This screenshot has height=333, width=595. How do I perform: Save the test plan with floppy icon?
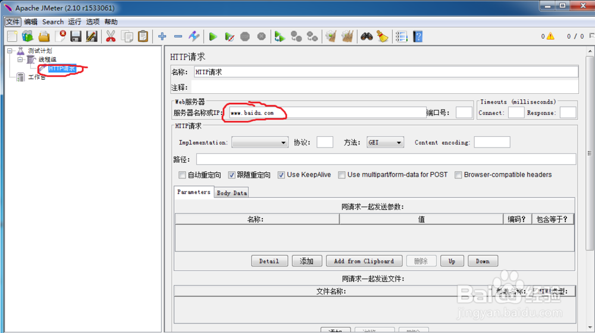pyautogui.click(x=76, y=36)
